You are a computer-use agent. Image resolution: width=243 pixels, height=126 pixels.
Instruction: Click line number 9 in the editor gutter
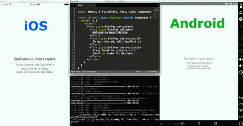74,33
